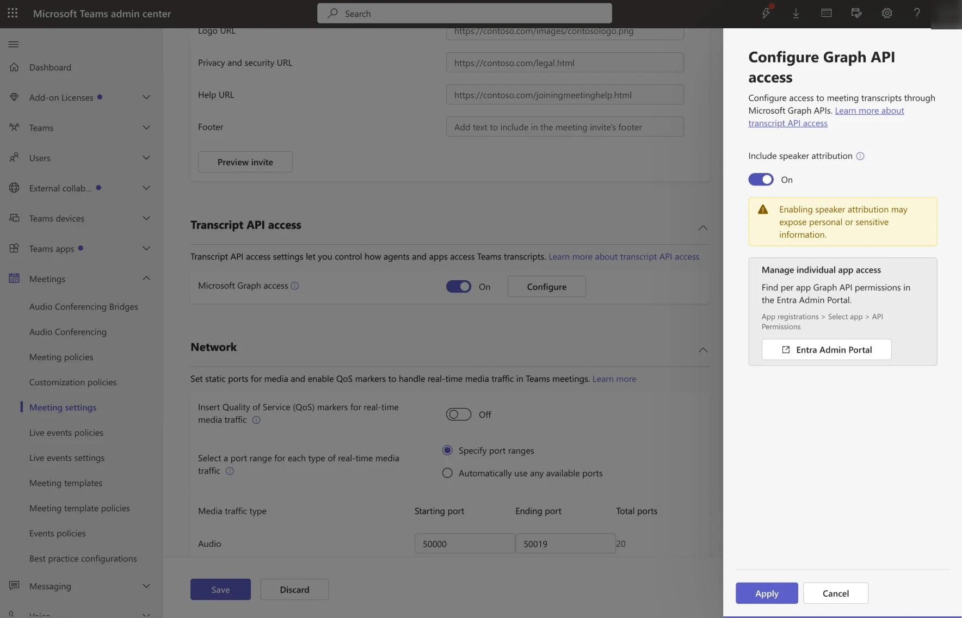Click the Teams devices icon
Viewport: 962px width, 618px height.
point(14,218)
